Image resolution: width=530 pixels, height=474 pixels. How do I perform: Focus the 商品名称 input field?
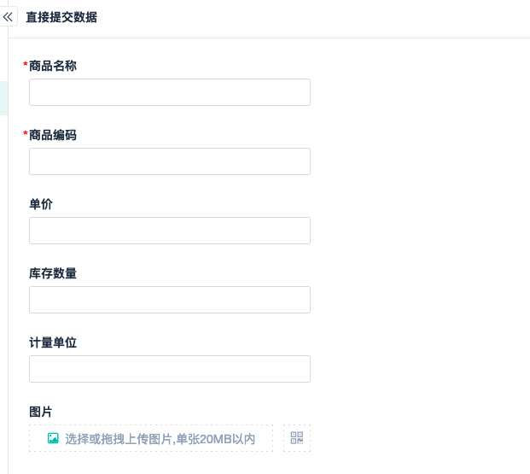[169, 92]
